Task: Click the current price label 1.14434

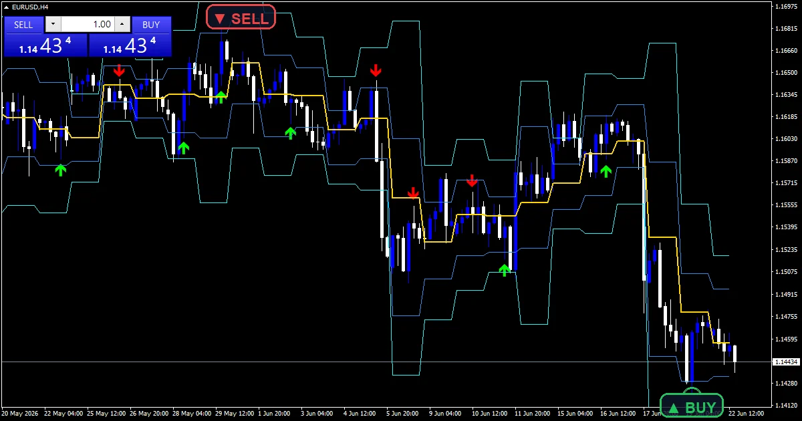Action: click(786, 362)
